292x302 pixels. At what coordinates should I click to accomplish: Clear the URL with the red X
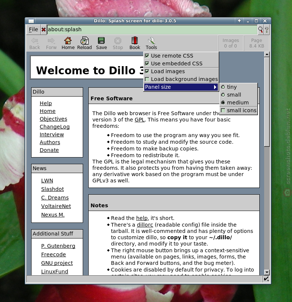pyautogui.click(x=44, y=29)
